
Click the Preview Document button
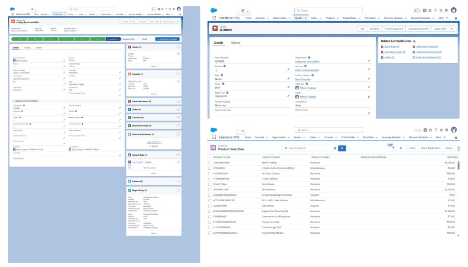click(394, 29)
